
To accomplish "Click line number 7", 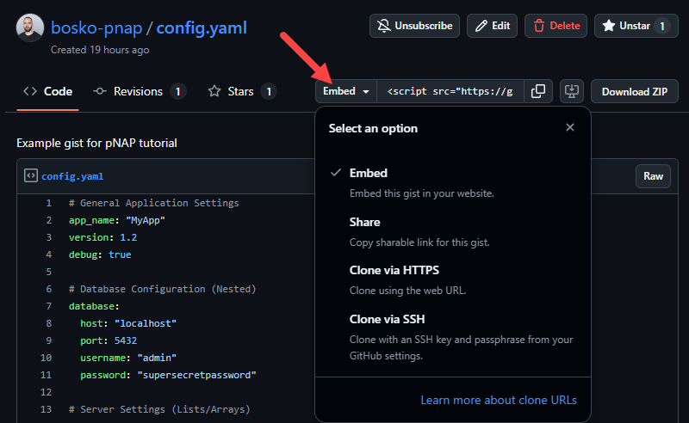I will click(x=48, y=306).
